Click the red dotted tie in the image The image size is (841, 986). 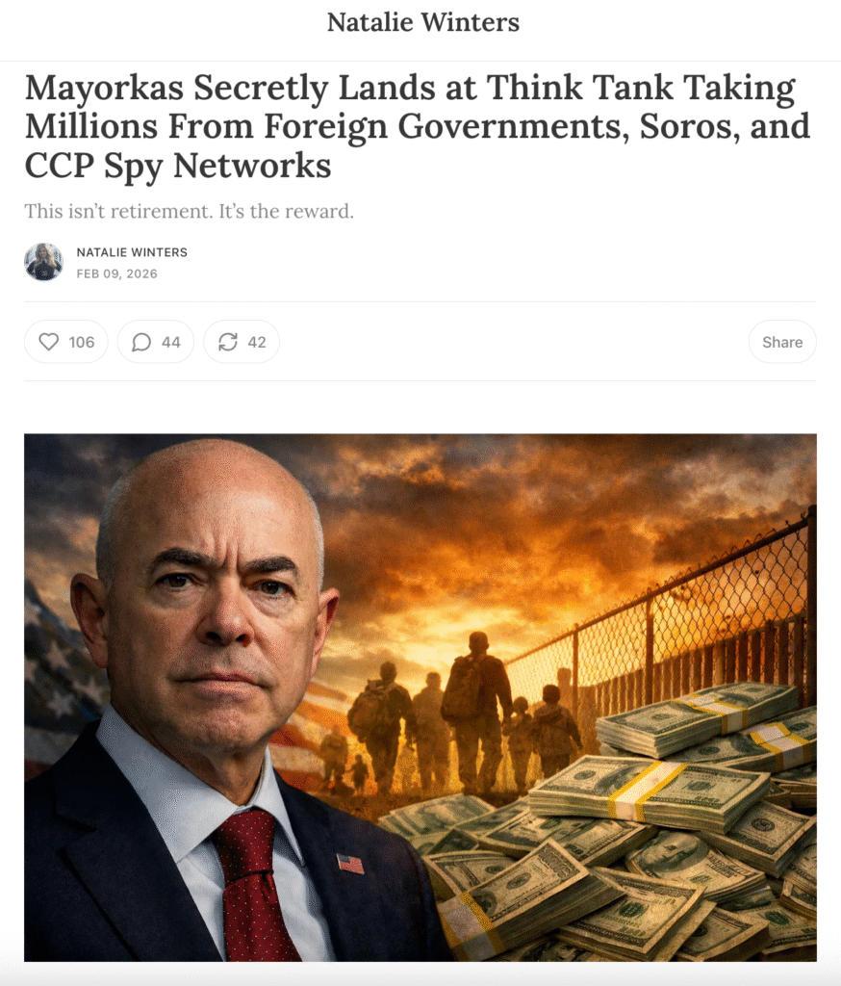click(251, 887)
